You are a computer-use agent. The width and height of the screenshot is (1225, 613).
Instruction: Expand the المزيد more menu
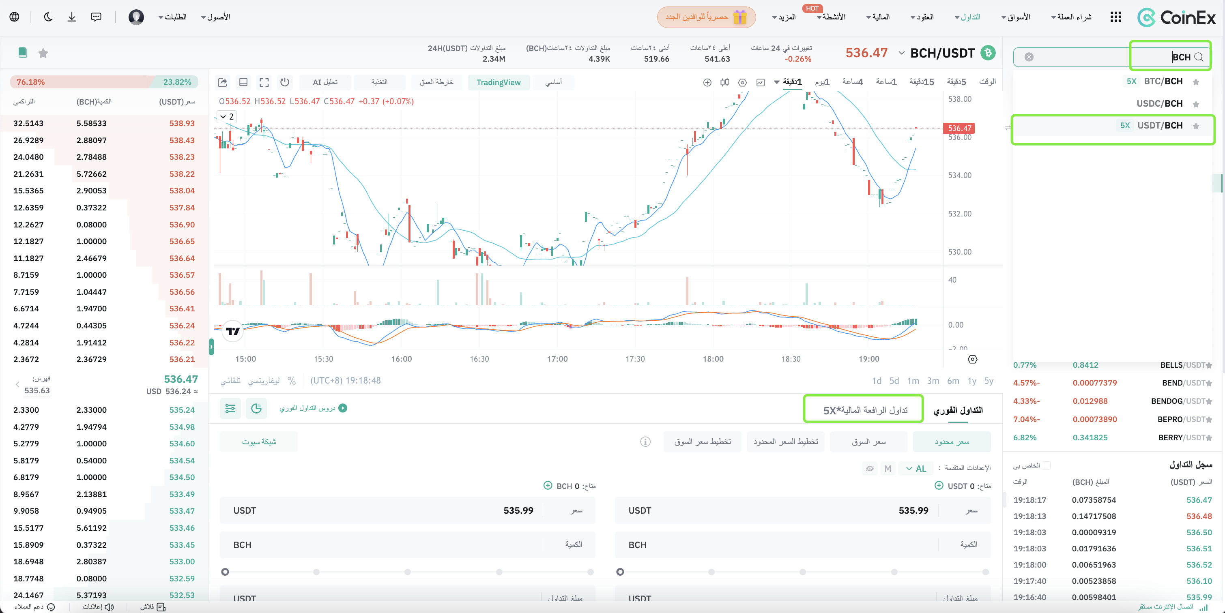(x=784, y=17)
